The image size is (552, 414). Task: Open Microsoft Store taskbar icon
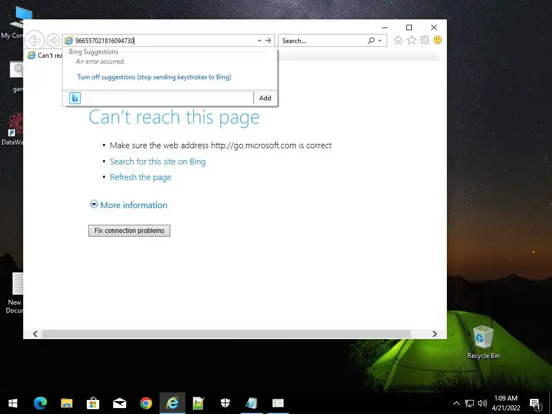click(93, 403)
